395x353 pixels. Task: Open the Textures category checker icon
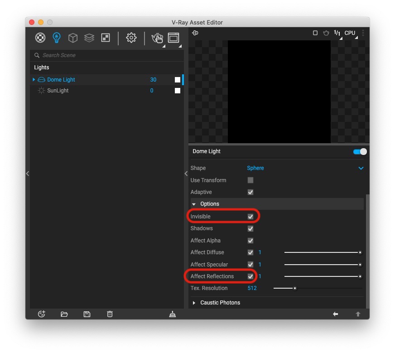pyautogui.click(x=106, y=38)
